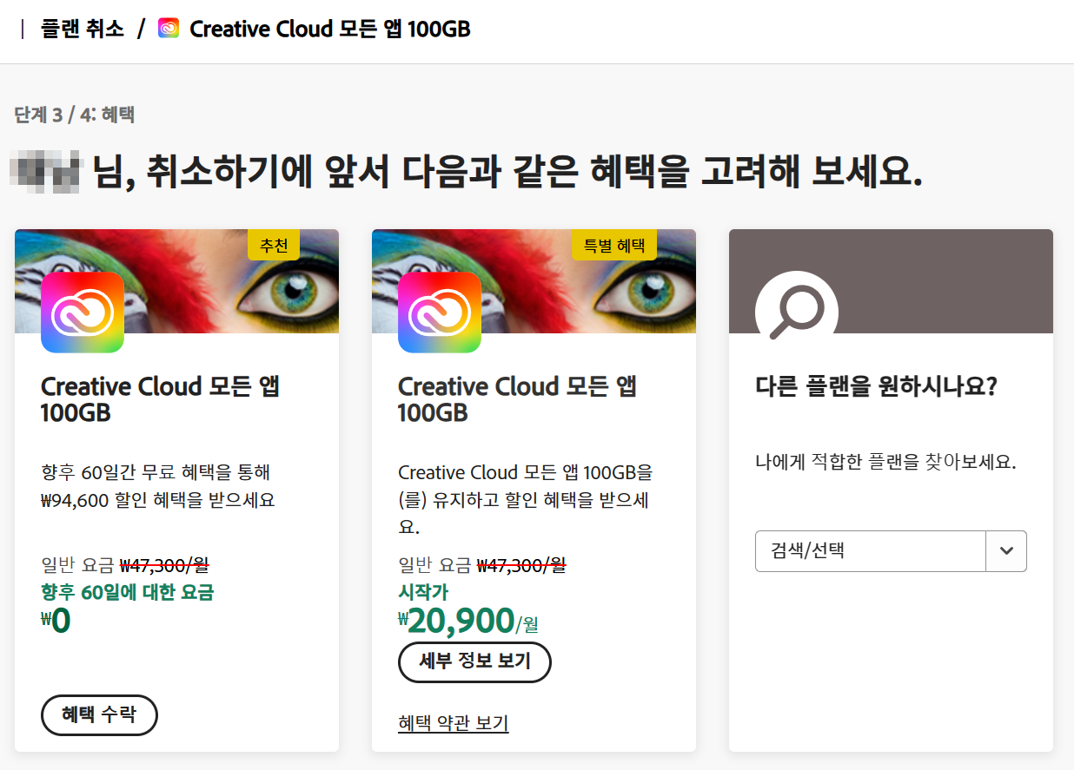Click the 특별 혜택 badge
Image resolution: width=1074 pixels, height=770 pixels.
point(614,246)
